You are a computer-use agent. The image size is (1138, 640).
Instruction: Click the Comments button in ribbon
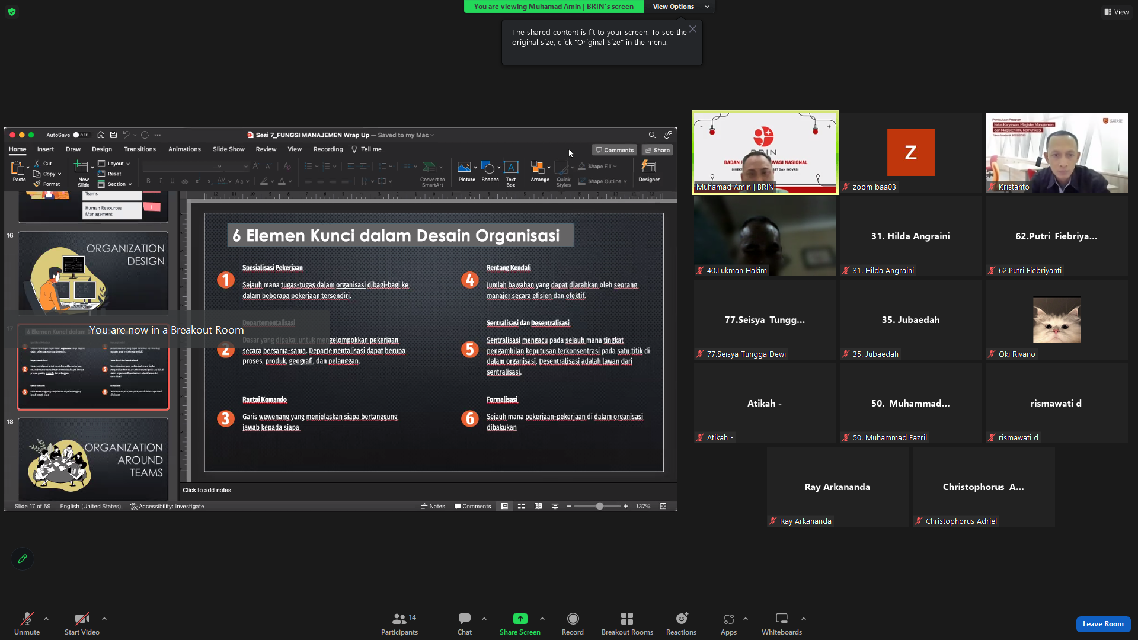(x=615, y=151)
